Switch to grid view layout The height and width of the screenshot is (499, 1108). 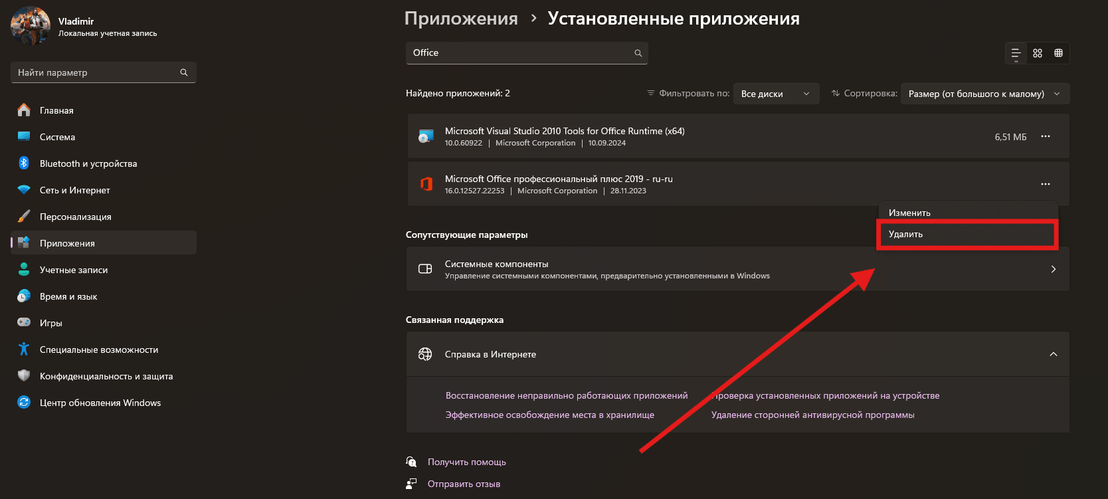pos(1038,53)
